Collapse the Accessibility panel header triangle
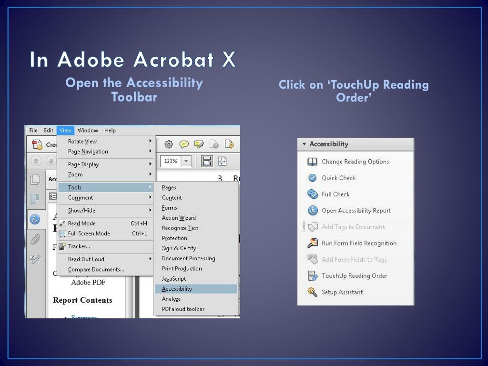Image resolution: width=488 pixels, height=366 pixels. click(304, 144)
